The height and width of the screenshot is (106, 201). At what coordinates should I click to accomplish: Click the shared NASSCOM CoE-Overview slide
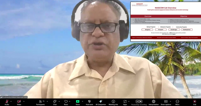(x=166, y=22)
